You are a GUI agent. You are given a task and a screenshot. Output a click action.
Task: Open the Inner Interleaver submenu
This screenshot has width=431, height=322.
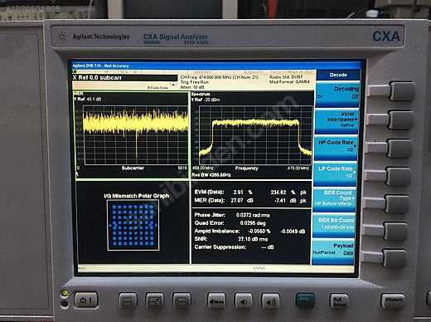(x=337, y=120)
